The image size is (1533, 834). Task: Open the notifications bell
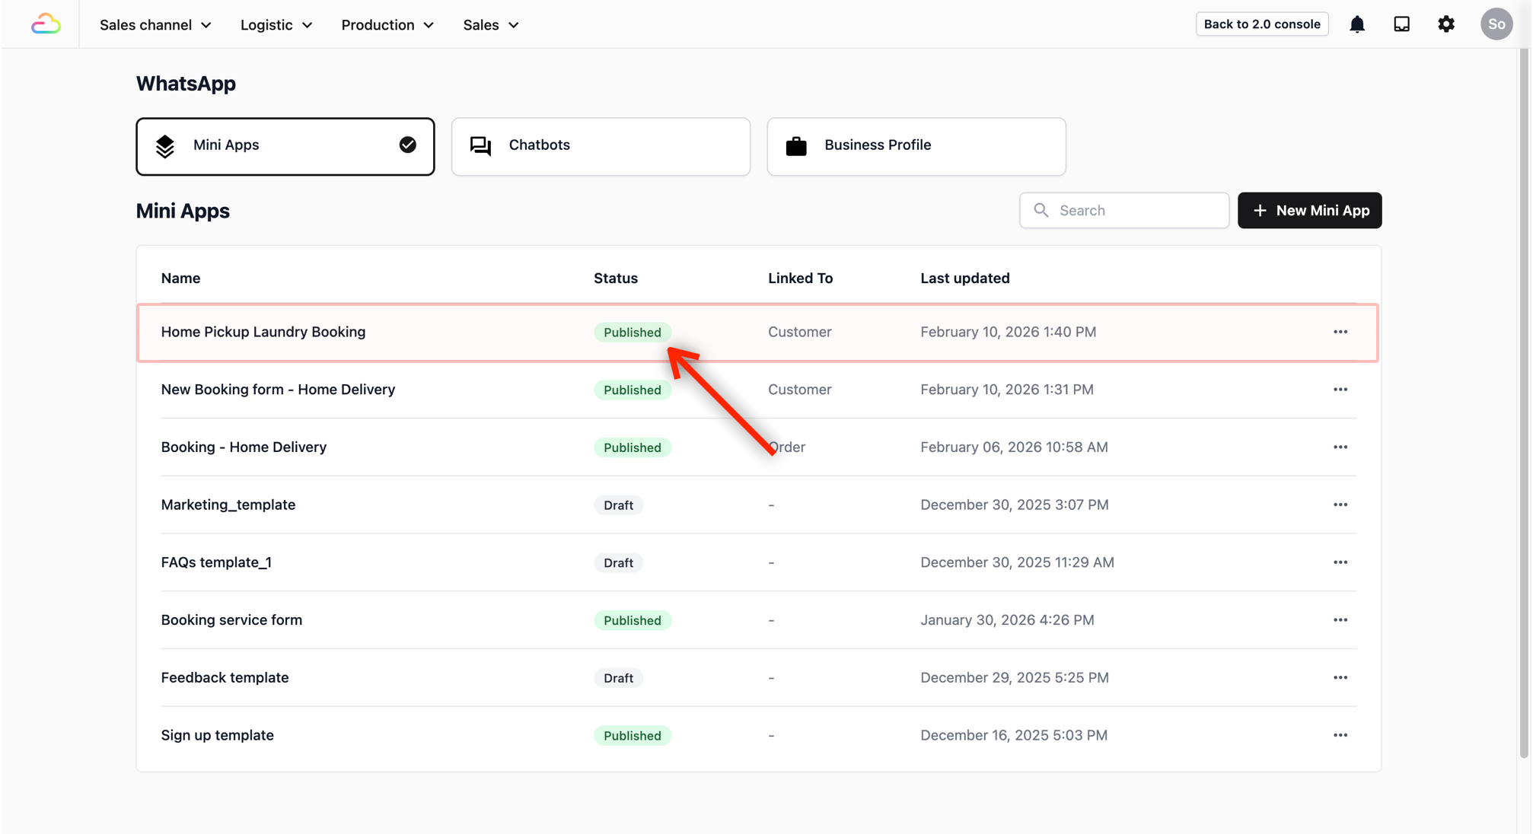coord(1357,24)
